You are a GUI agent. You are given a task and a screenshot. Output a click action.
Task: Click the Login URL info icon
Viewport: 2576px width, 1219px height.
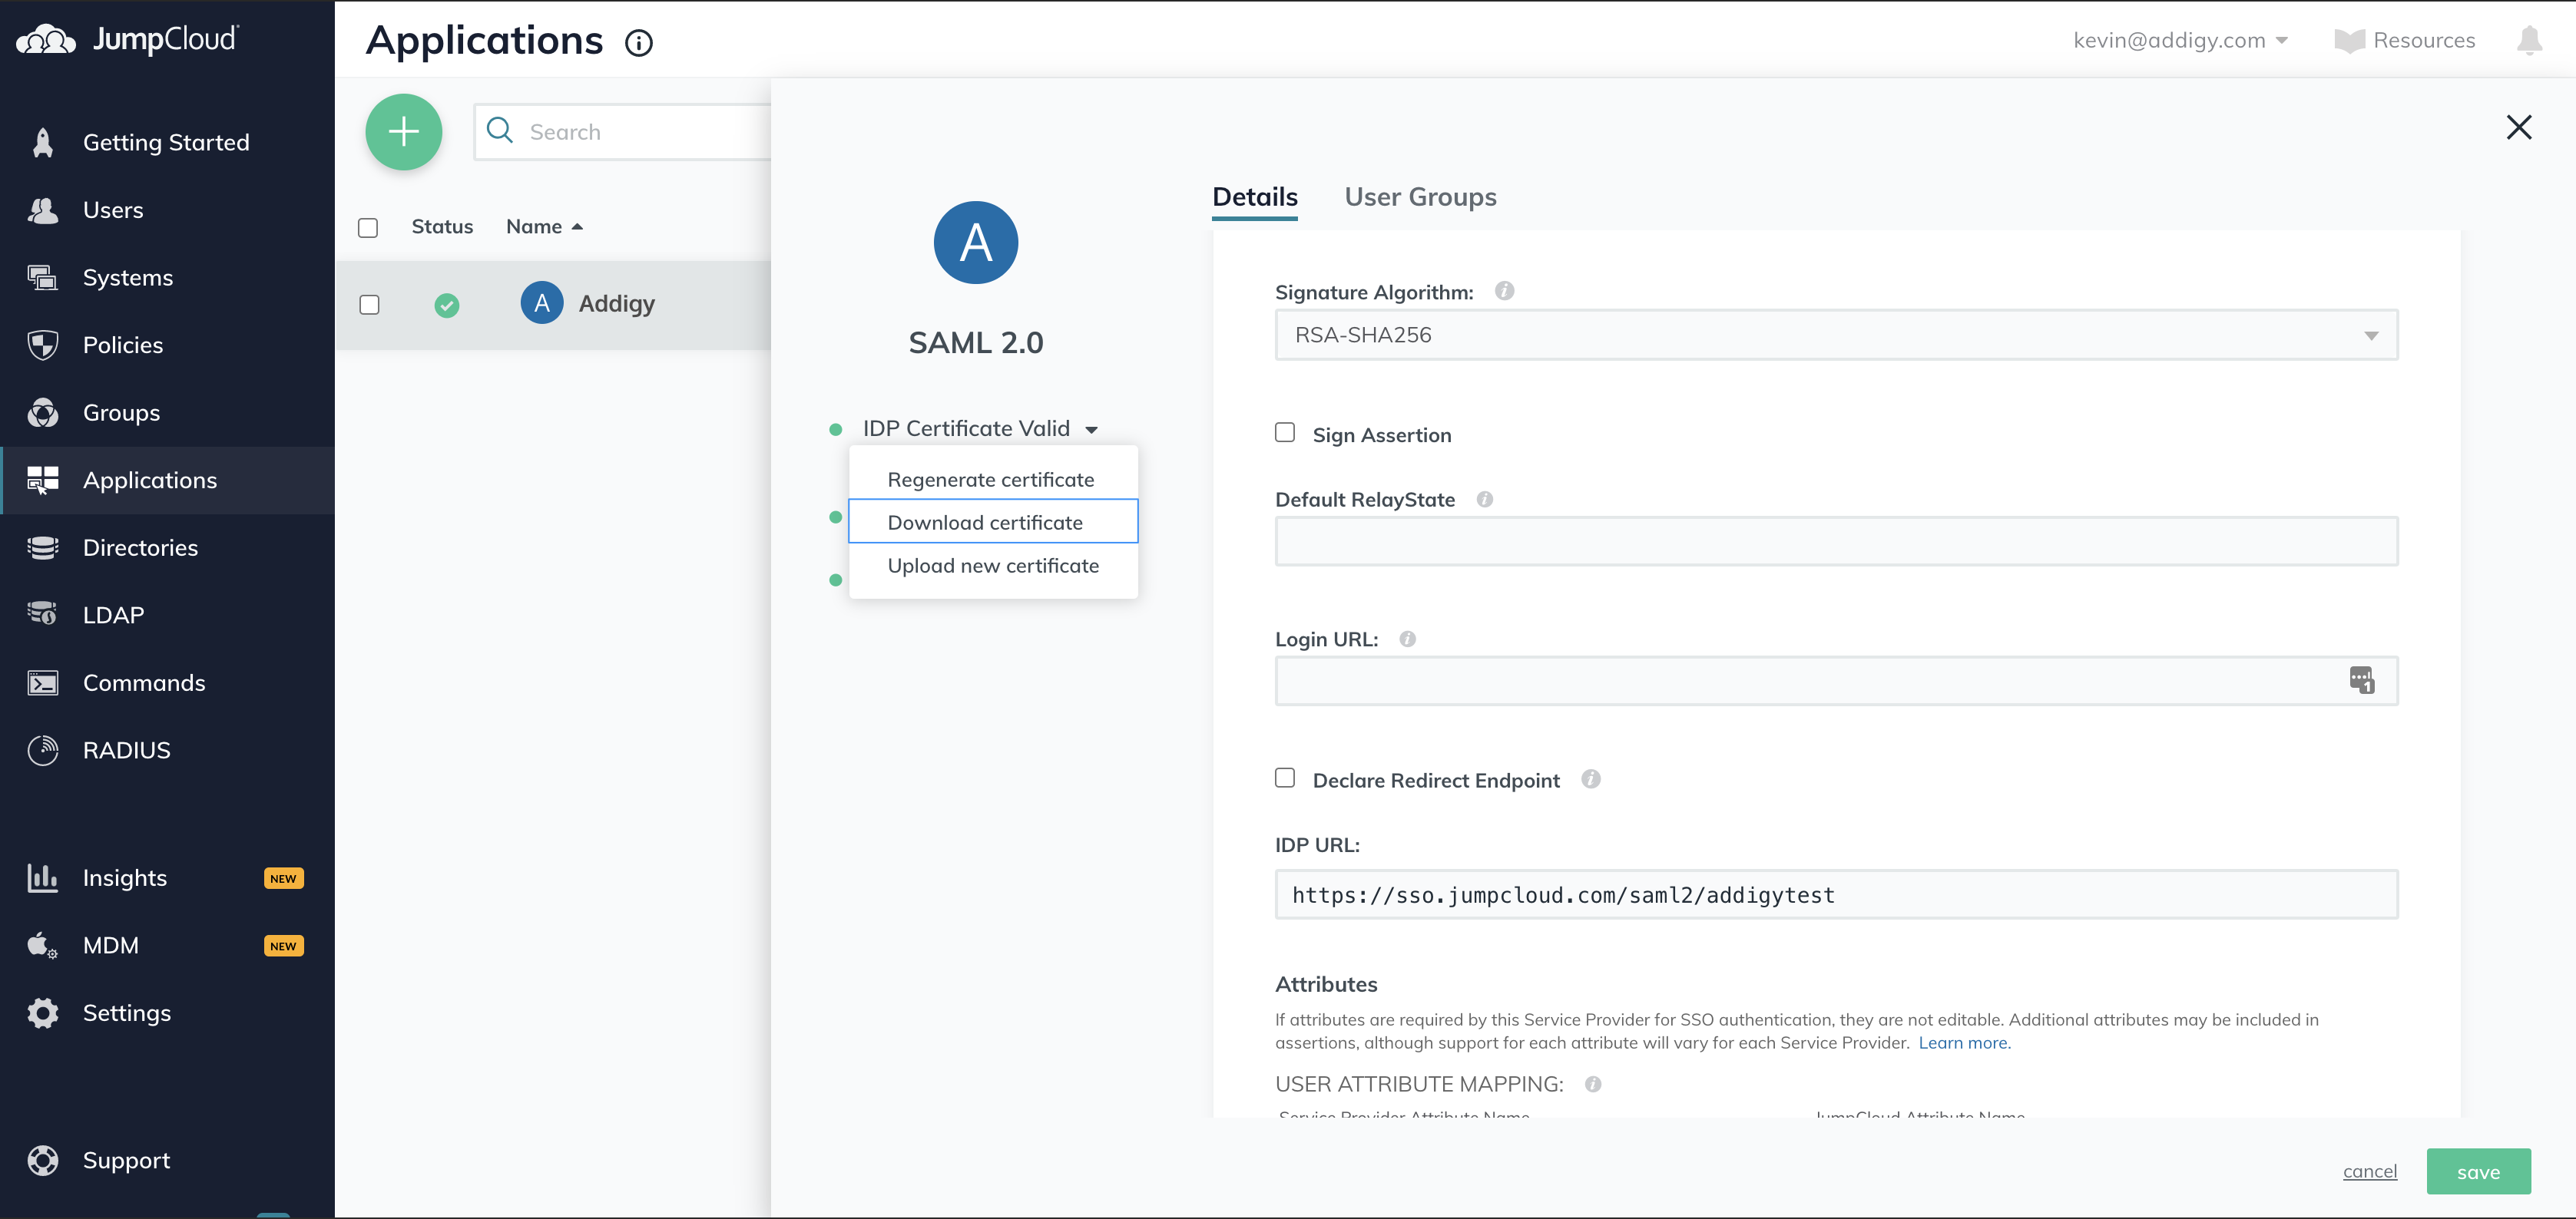click(x=1407, y=639)
